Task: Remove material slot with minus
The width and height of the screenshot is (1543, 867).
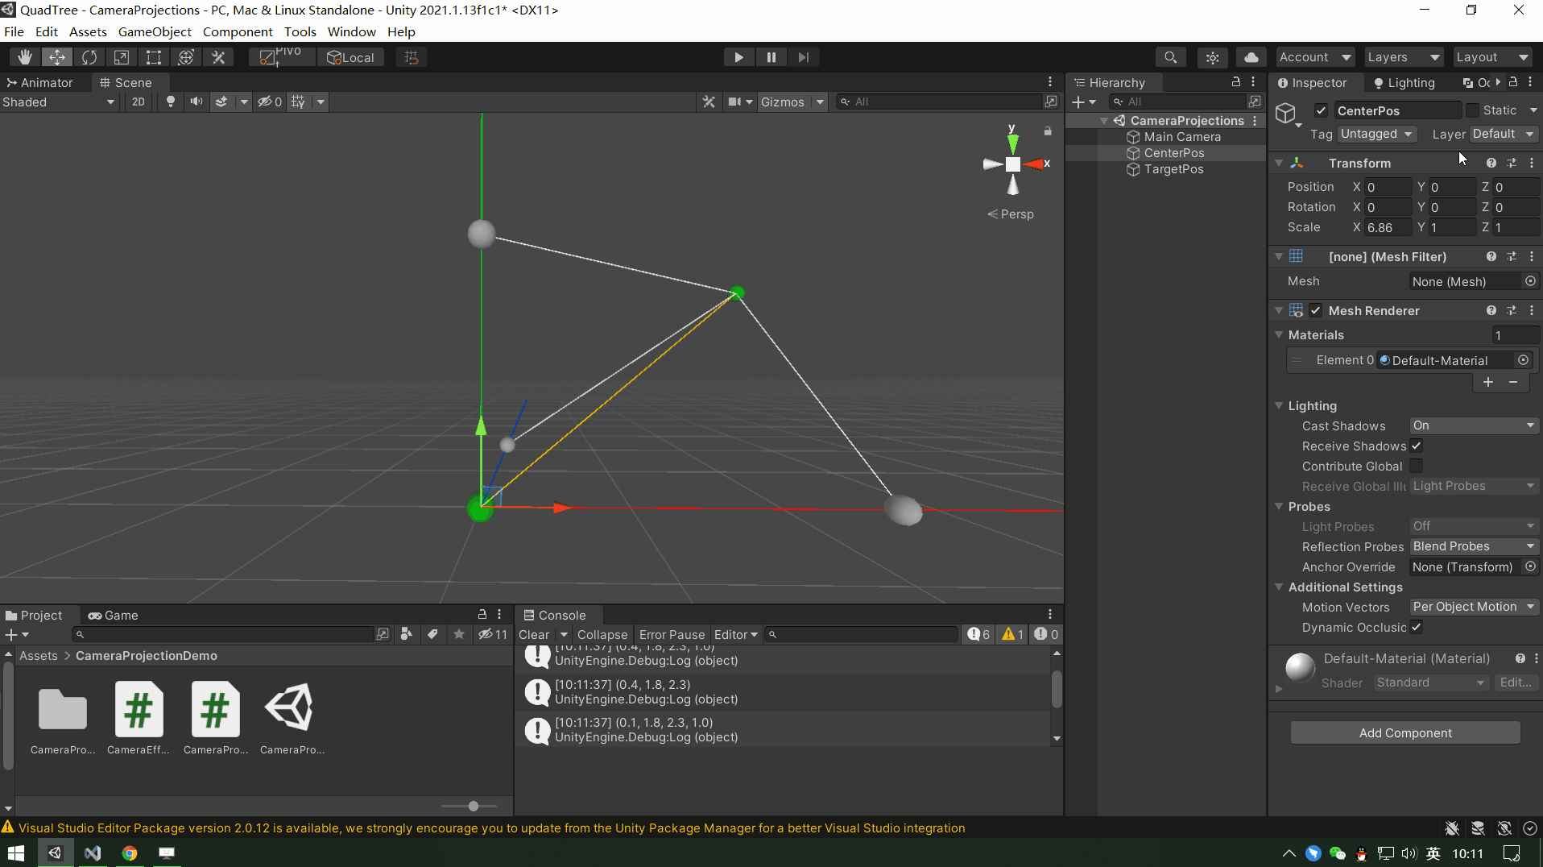Action: coord(1513,382)
